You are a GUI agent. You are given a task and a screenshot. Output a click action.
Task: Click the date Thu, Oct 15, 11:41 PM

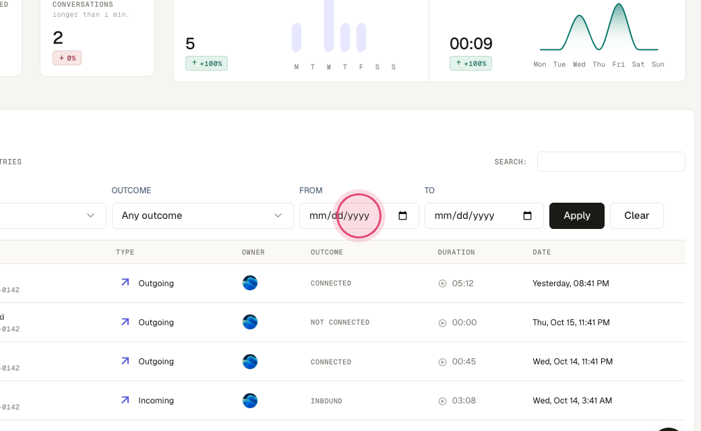[571, 323]
